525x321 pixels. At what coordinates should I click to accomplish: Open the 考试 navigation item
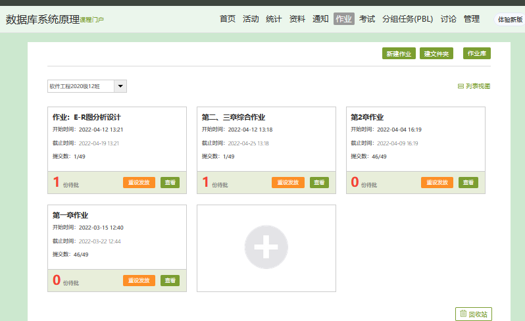tap(367, 19)
